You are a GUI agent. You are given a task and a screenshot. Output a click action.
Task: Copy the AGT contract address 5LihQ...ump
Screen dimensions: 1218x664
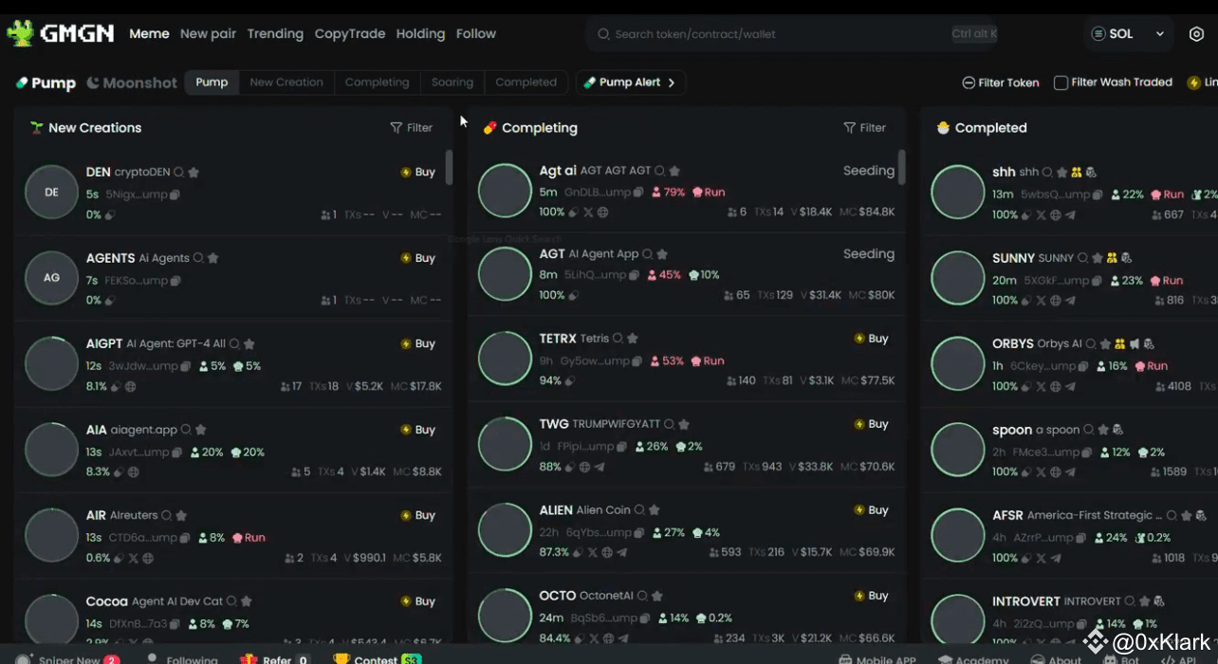point(634,275)
